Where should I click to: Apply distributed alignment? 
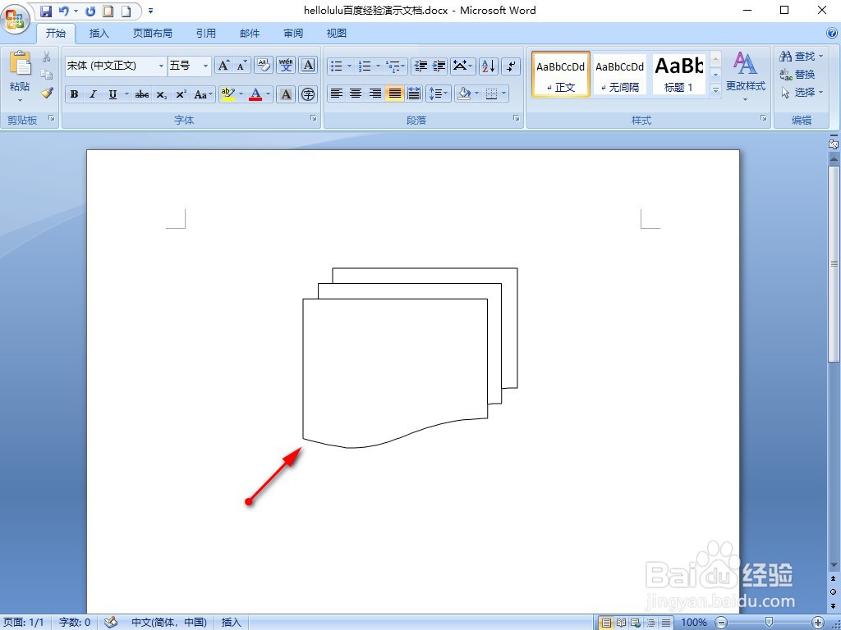(x=414, y=94)
